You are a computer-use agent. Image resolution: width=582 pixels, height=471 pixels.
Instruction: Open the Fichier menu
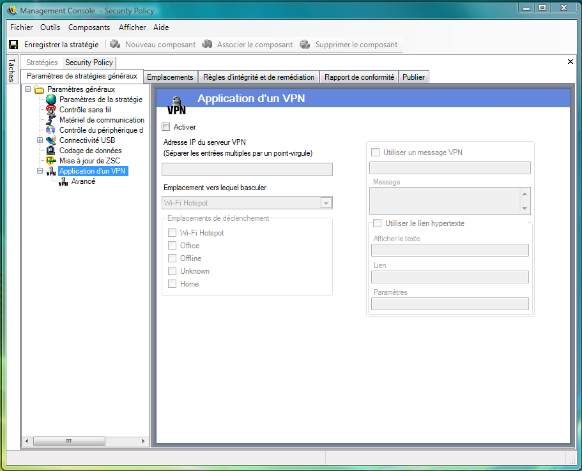pos(22,27)
